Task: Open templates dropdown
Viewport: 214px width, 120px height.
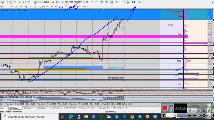Action: (142, 2)
